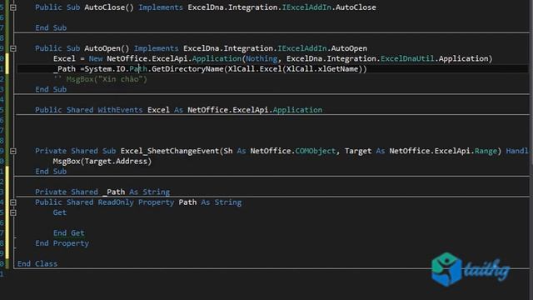Click End Sub closing Excel_SheetChangeEvent
The image size is (533, 300).
tap(51, 172)
